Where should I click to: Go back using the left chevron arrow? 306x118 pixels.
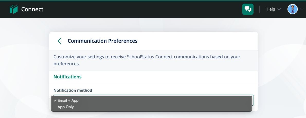(59, 41)
